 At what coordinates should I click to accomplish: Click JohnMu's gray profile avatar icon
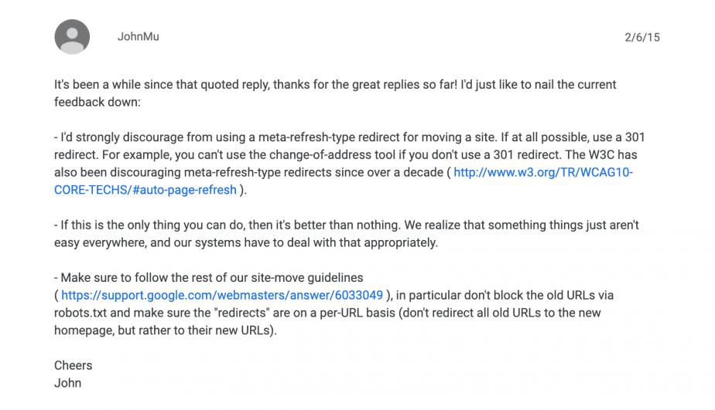coord(72,37)
